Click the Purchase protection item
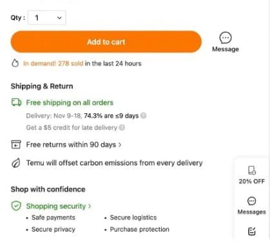Screen dimensions: 270x242 tap(140, 229)
